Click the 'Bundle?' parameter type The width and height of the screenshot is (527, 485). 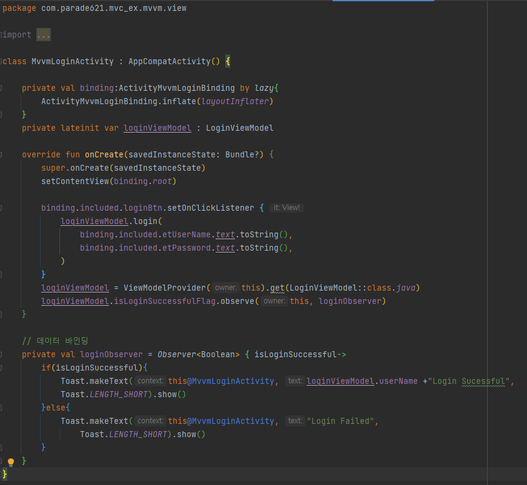242,154
